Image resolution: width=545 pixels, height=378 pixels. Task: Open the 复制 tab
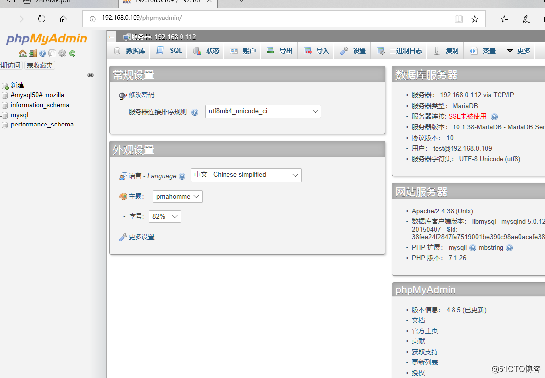coord(446,51)
